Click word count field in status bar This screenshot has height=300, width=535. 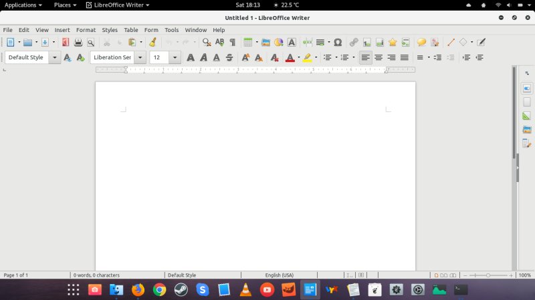[97, 275]
